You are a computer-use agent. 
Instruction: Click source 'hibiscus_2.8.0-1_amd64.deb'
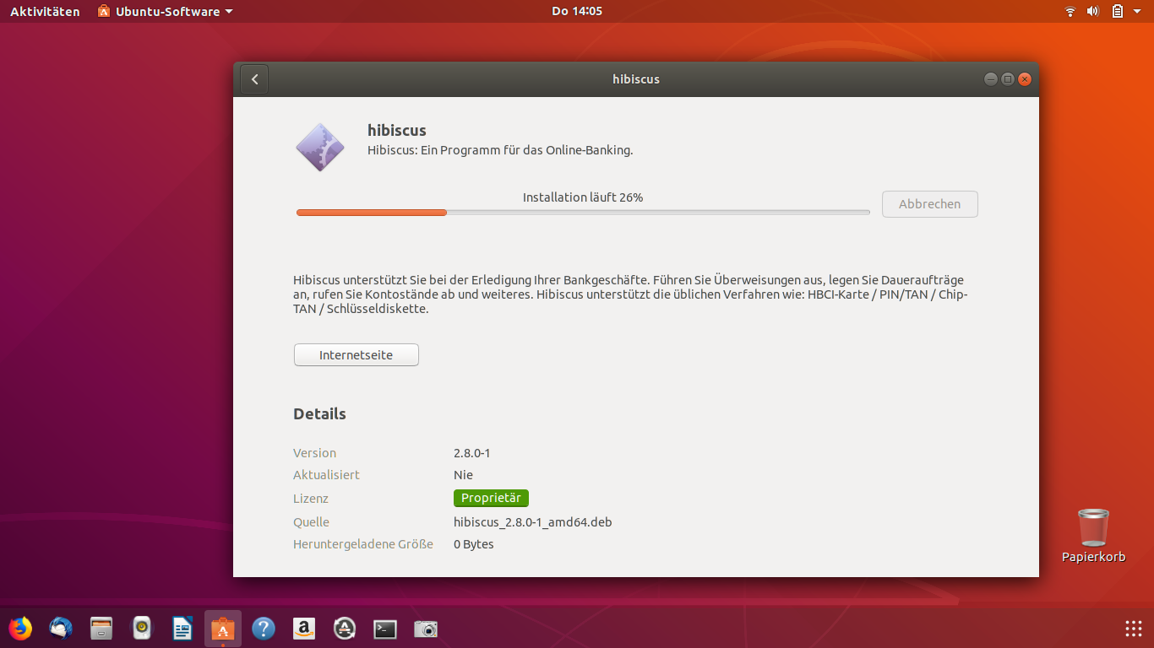click(532, 522)
